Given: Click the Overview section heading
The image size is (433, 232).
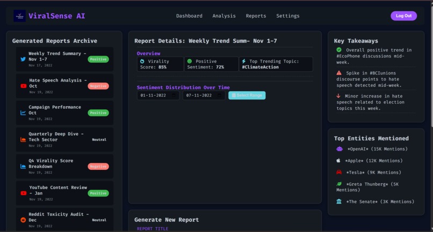Looking at the screenshot, I should click(149, 54).
